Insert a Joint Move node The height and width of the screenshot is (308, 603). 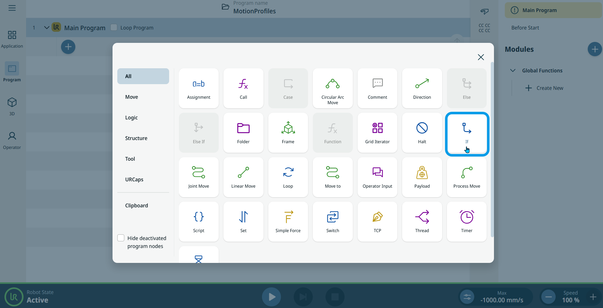click(199, 177)
